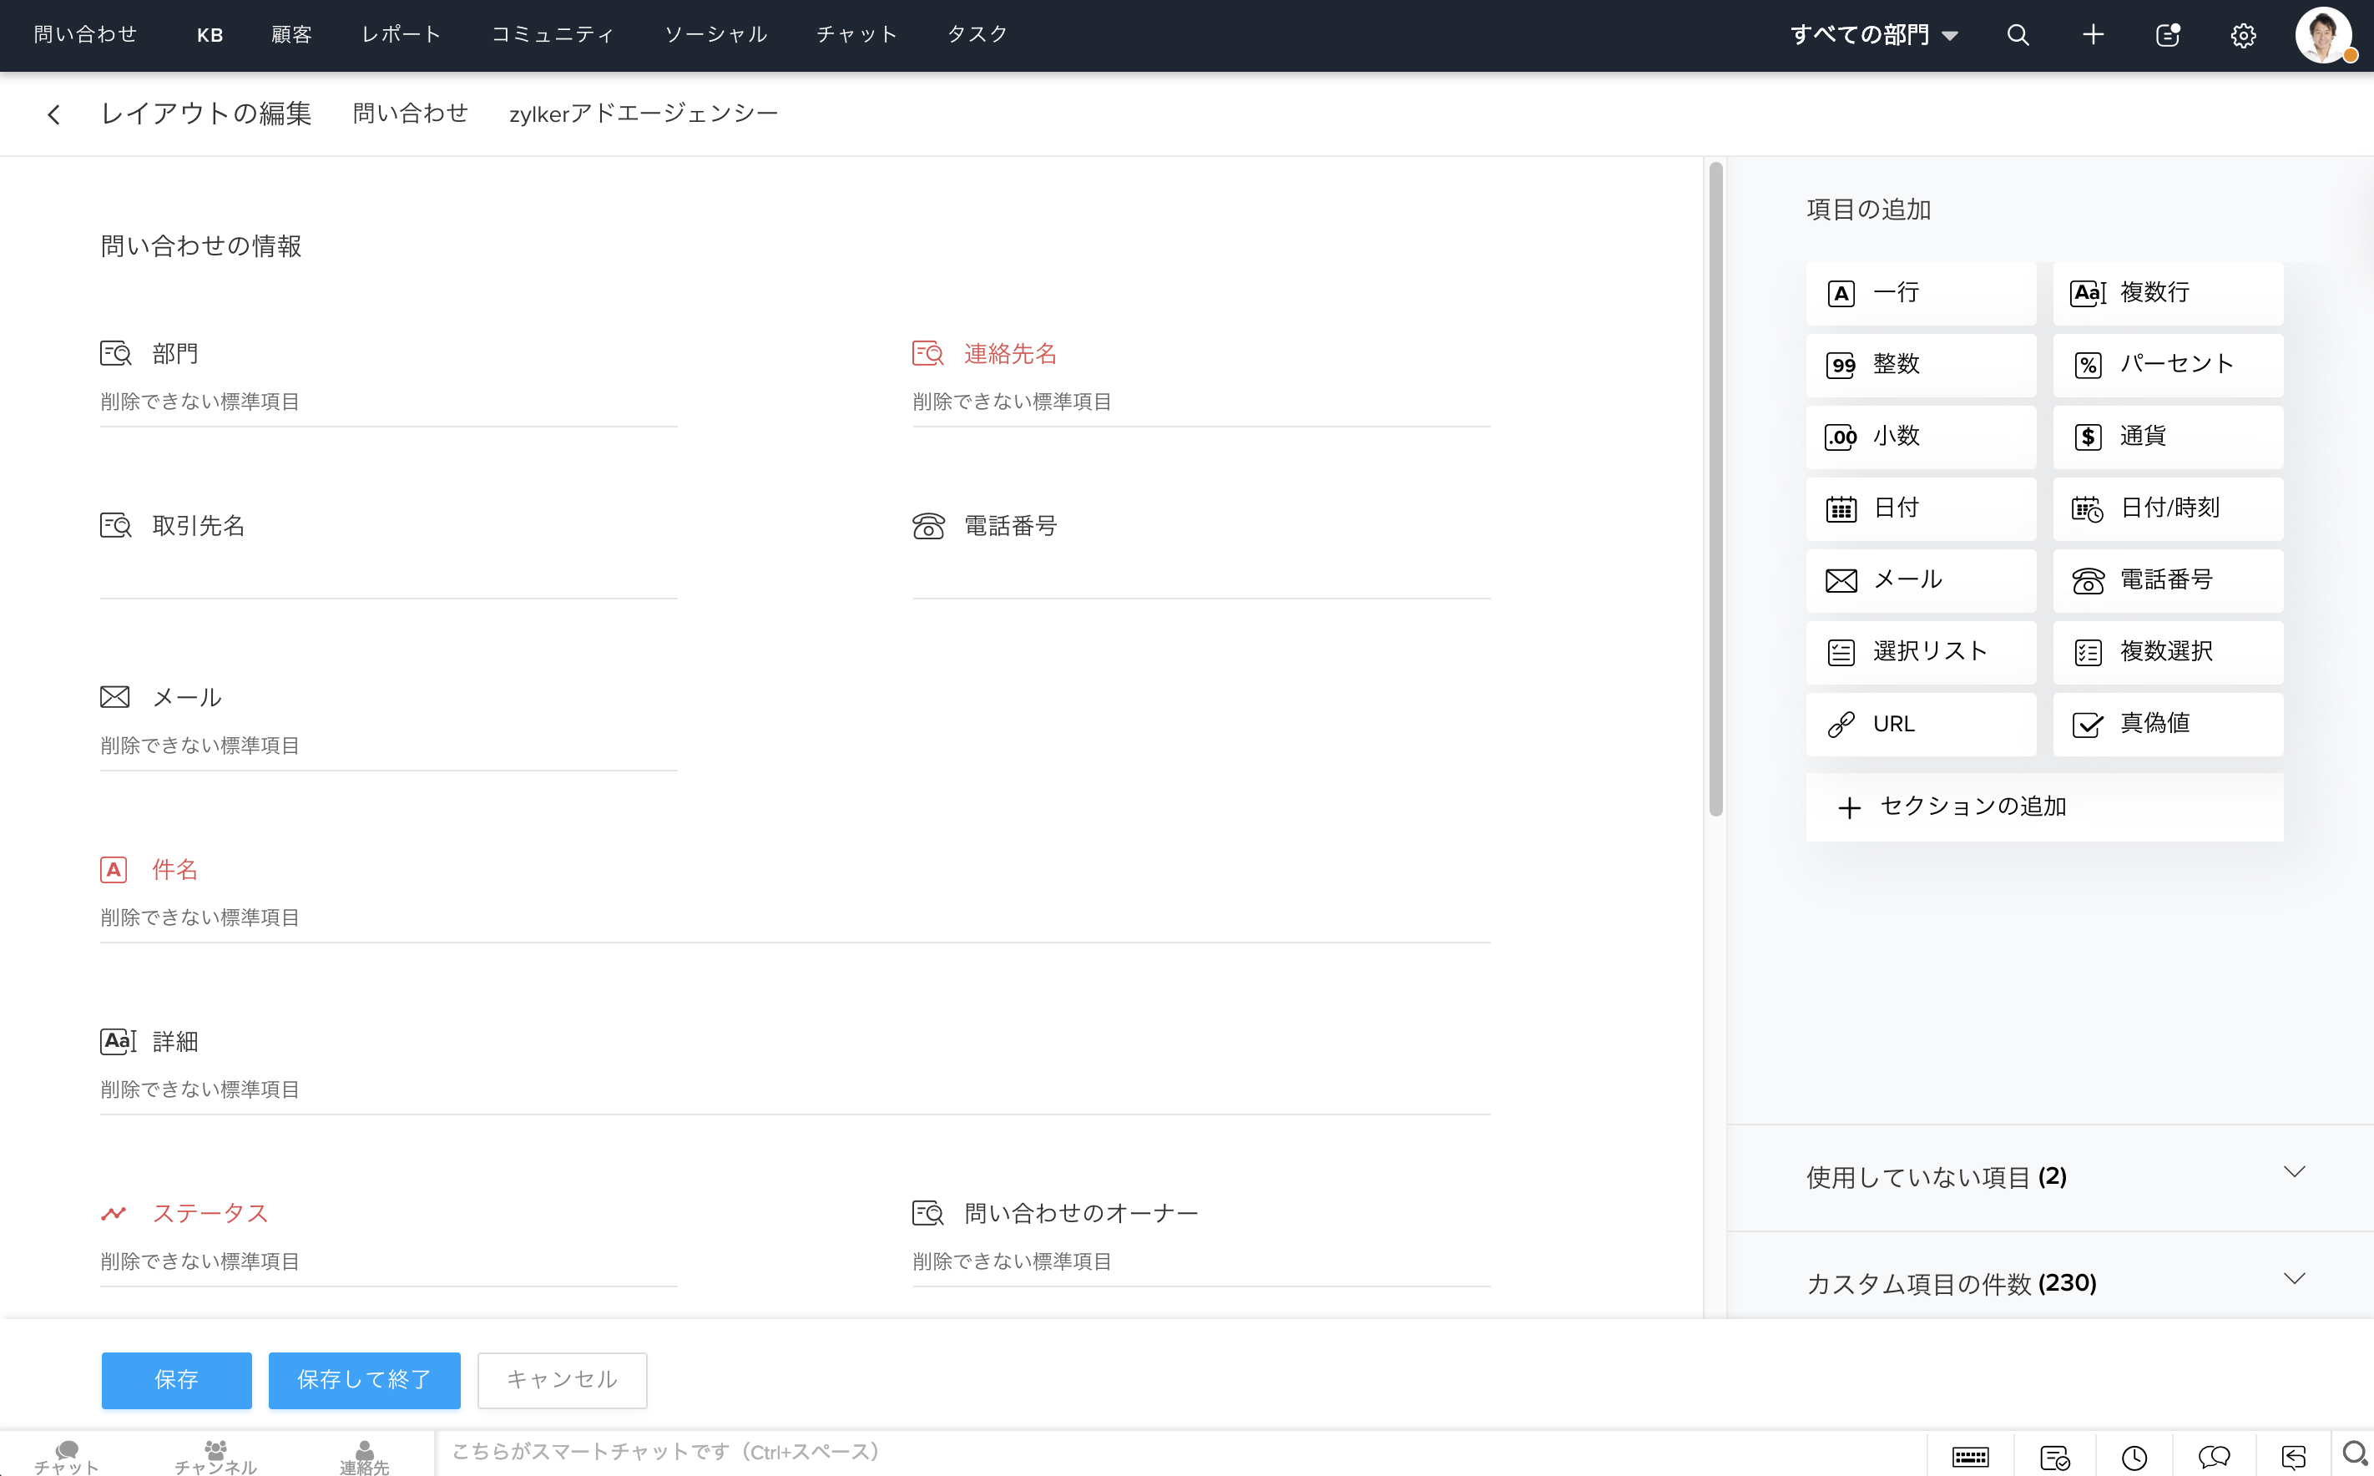
Task: Click the layout vertical scrollbar
Action: tap(1715, 489)
